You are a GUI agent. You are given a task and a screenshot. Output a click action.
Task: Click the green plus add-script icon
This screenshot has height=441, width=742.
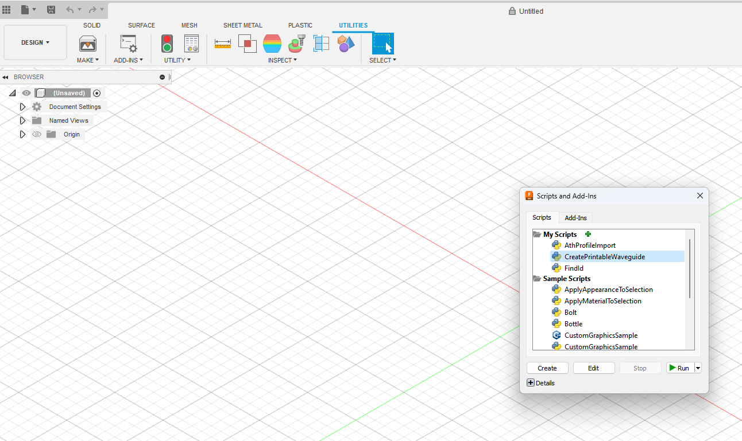tap(588, 234)
